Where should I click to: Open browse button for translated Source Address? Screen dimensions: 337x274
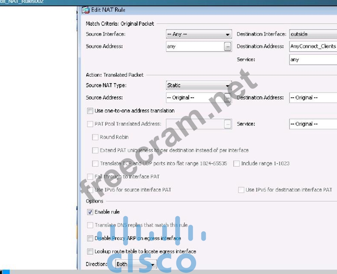pos(228,98)
